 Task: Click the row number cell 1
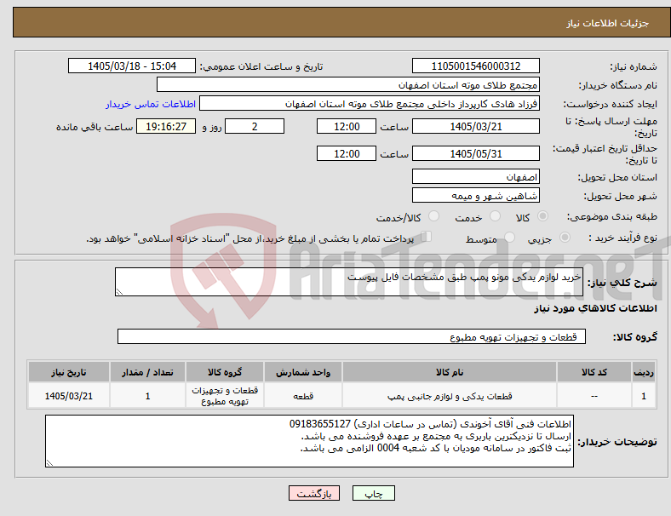click(643, 396)
